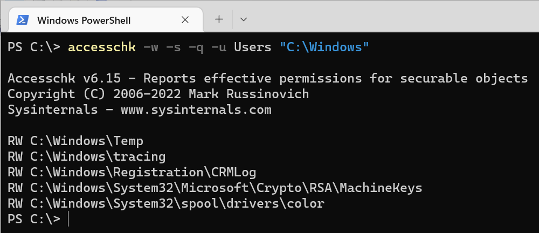Click the Users argument in the command

[x=252, y=47]
